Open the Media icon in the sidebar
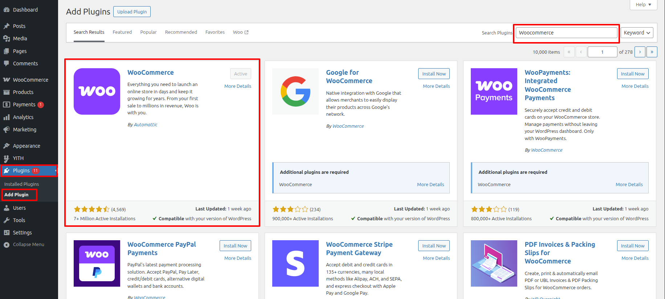Image resolution: width=665 pixels, height=299 pixels. pos(7,38)
